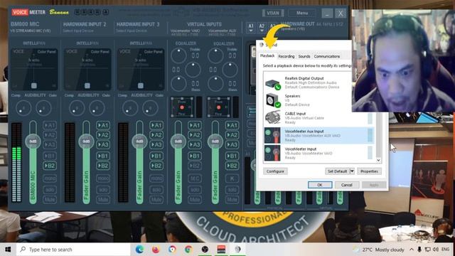
Task: Click the Configure button in Sound dialog
Action: (x=275, y=171)
